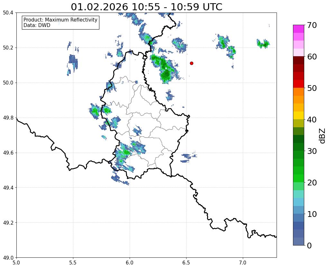Click the latitude label 50.4
Image resolution: width=329 pixels, height=268 pixels.
8,13
